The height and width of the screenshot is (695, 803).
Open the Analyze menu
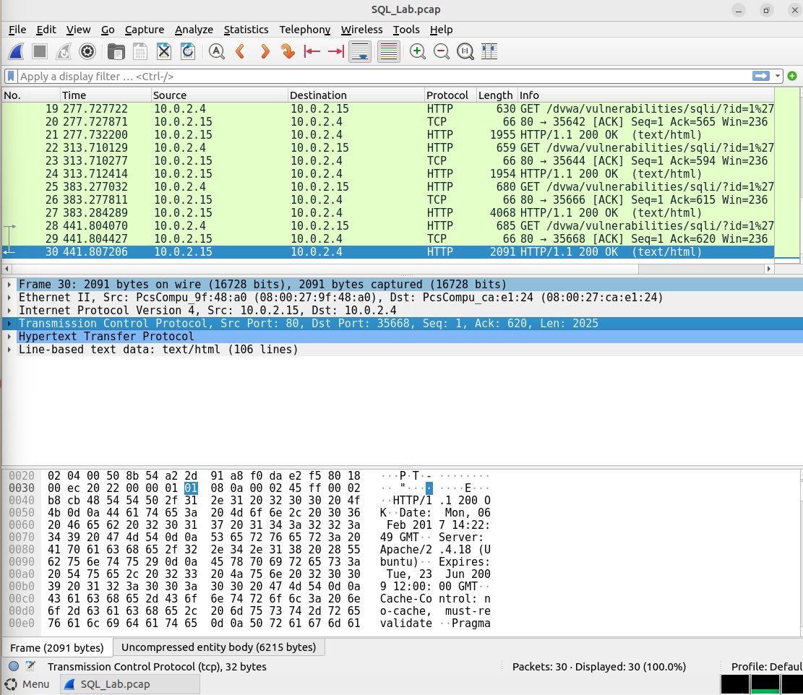pos(194,30)
